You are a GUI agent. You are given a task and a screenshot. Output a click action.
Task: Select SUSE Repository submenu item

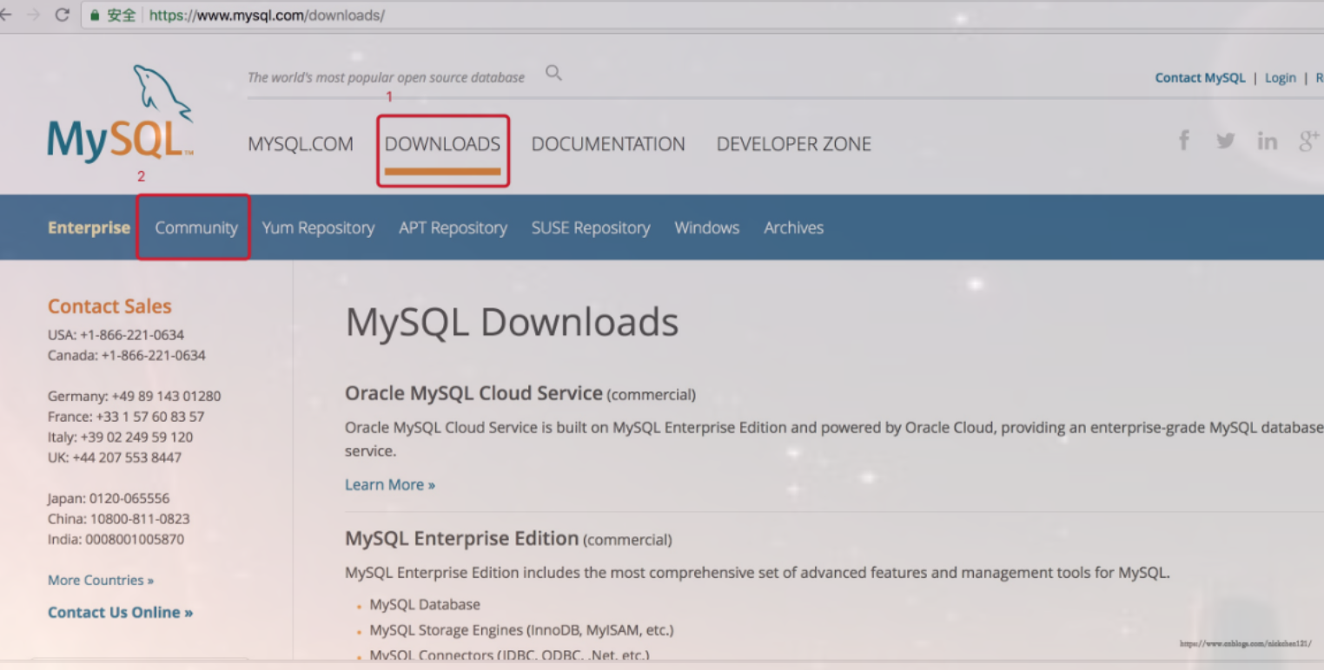[x=591, y=227]
